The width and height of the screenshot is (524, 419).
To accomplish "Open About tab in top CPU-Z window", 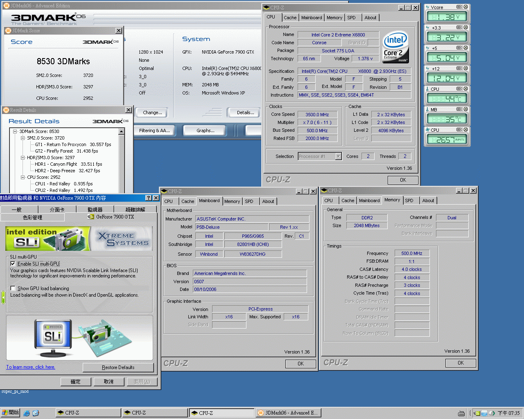I will click(370, 18).
